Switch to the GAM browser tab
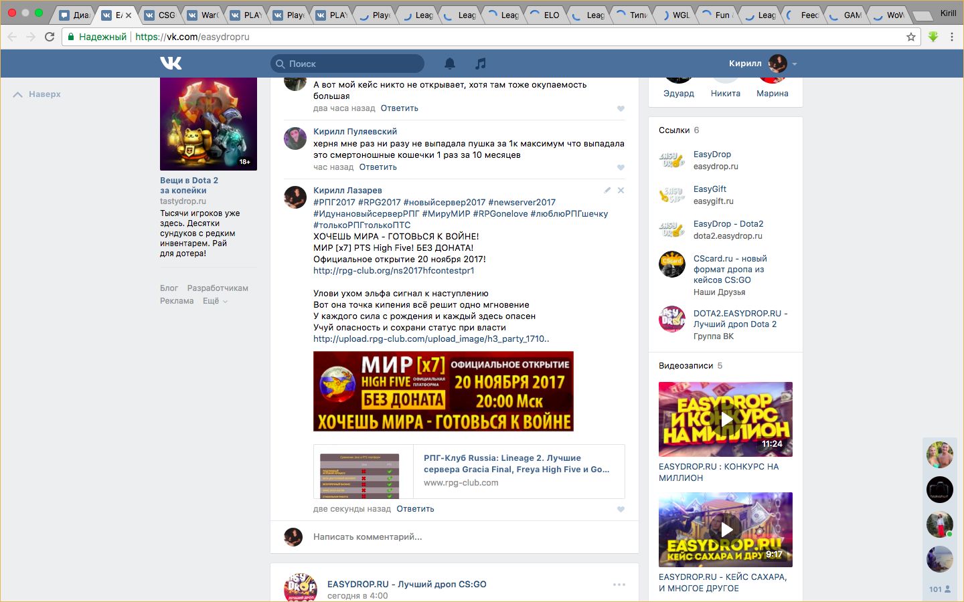 click(x=846, y=15)
